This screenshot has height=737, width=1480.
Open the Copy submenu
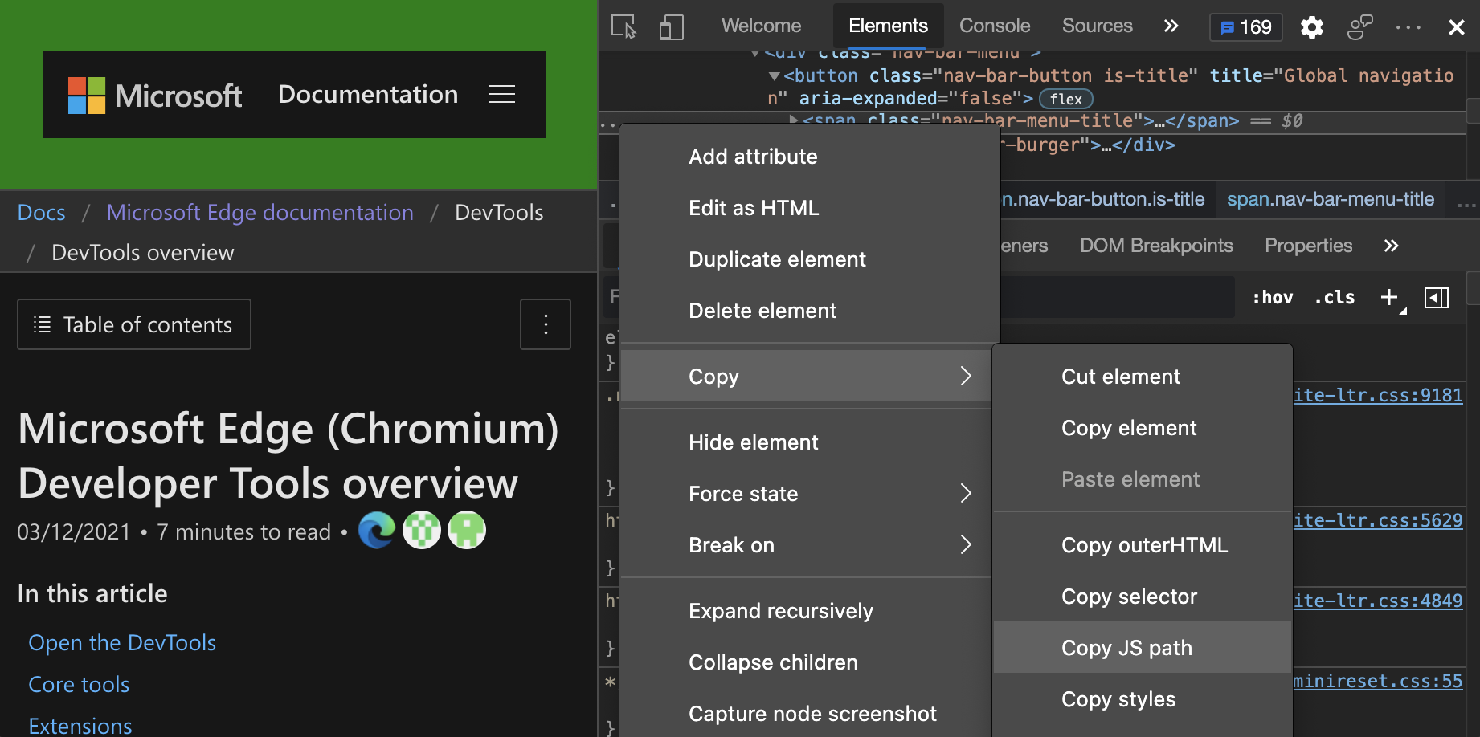tap(807, 376)
